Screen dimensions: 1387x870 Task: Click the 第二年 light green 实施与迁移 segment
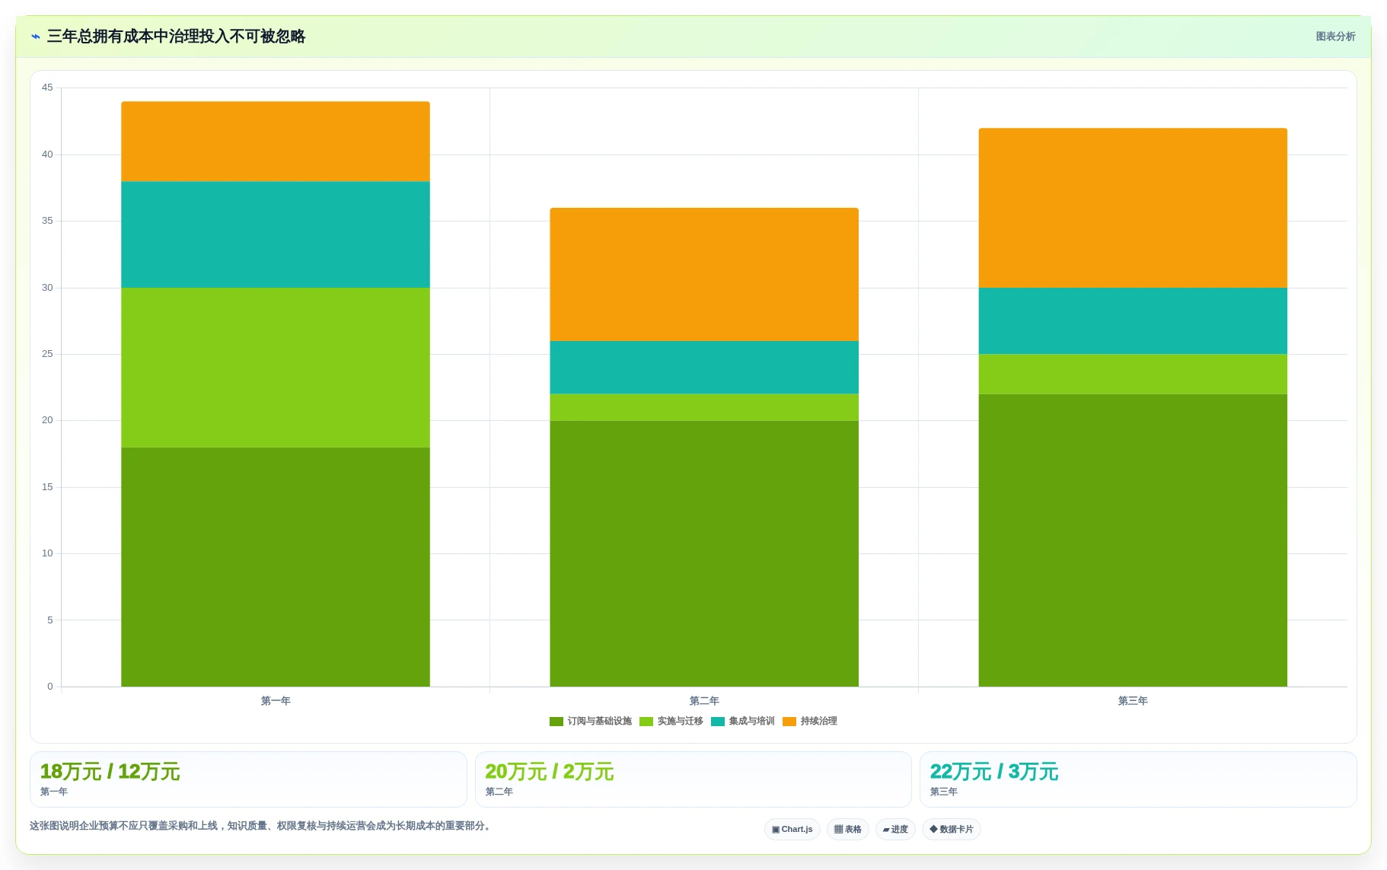tap(704, 407)
